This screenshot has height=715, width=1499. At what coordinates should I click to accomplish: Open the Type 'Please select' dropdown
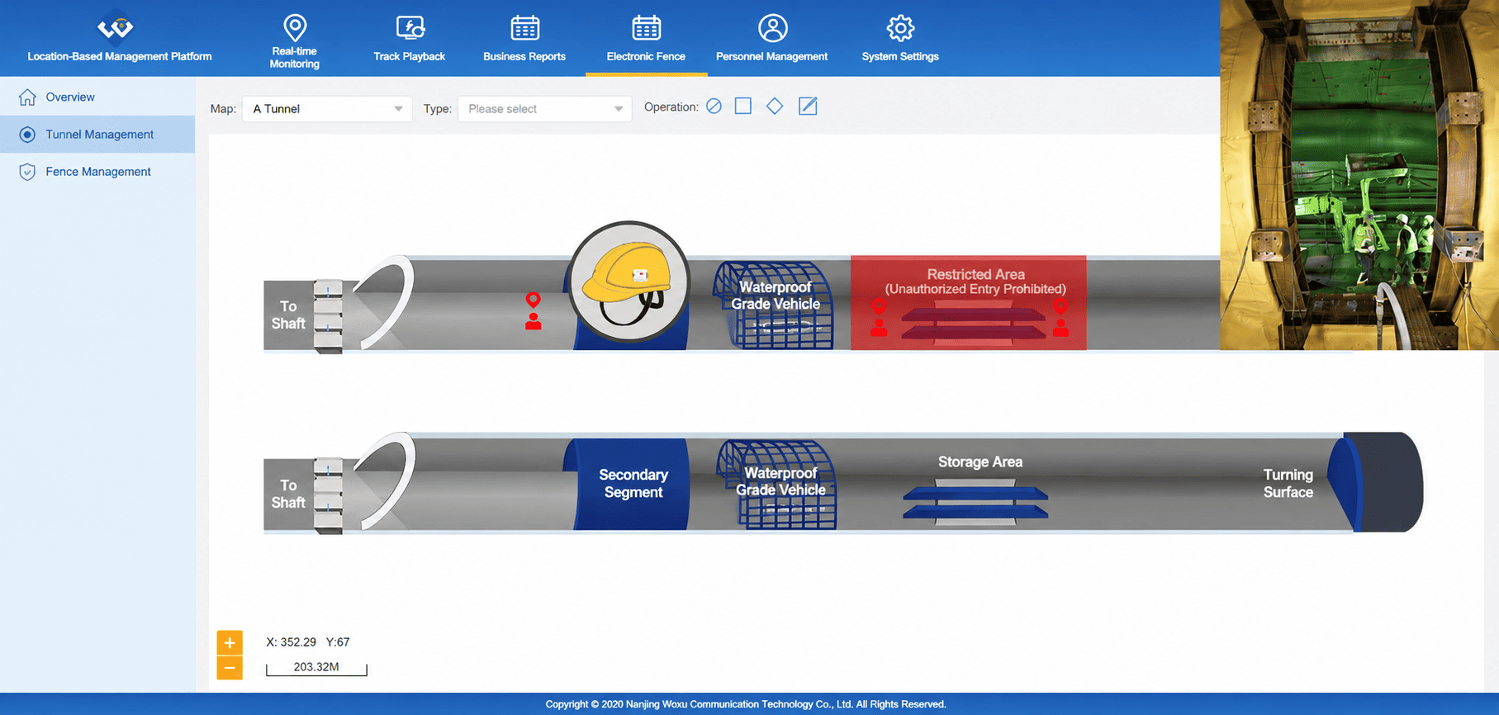(544, 109)
